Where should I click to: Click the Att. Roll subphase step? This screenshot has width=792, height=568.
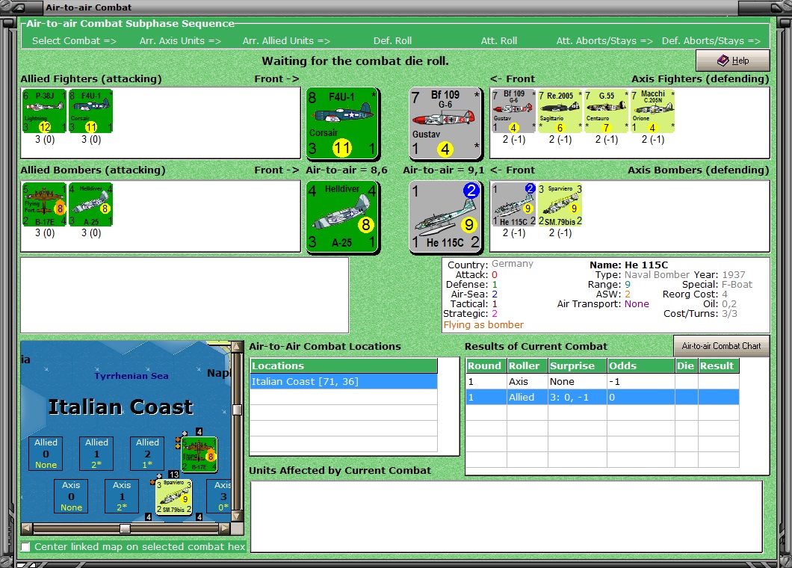[499, 41]
